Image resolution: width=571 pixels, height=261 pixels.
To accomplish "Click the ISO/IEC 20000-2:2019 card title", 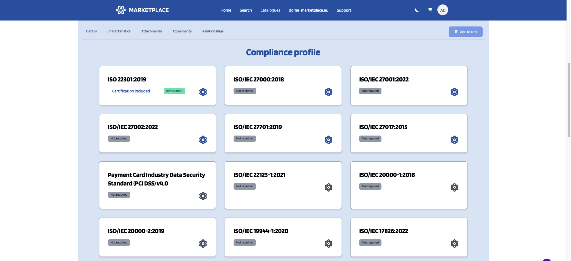I will tap(136, 231).
